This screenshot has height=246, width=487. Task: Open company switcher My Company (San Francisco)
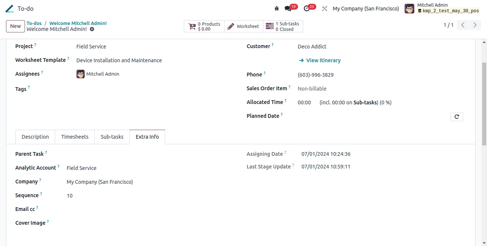[365, 8]
